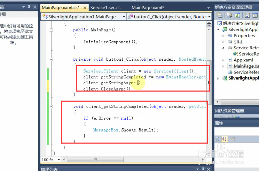Click the Service References folder icon
Screen dimensions: 259x171
pyautogui.click(x=230, y=48)
